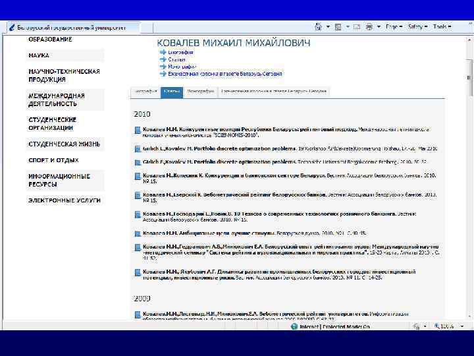The width and height of the screenshot is (474, 356).
Task: Open СТУДЕНЧЕСКИЕ ОРГАНИЗАЦИИ menu item
Action: [x=52, y=124]
